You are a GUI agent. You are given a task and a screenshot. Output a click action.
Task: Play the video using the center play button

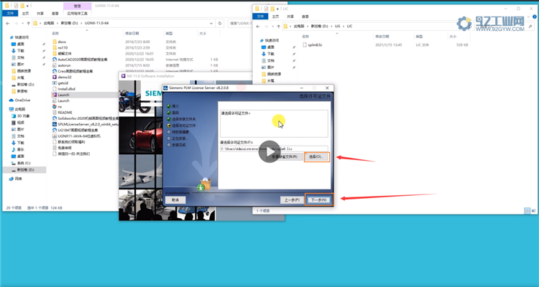(x=269, y=151)
